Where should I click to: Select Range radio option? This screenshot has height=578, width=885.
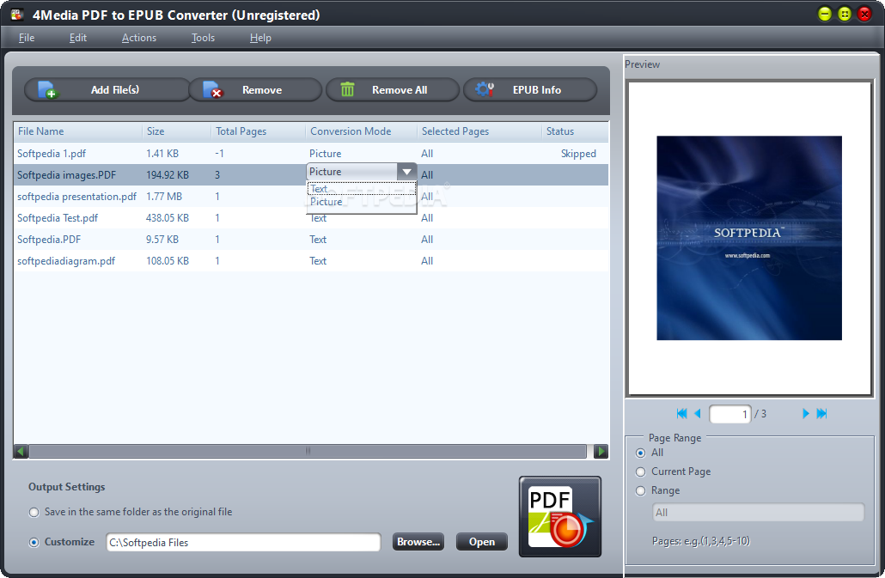tap(640, 490)
